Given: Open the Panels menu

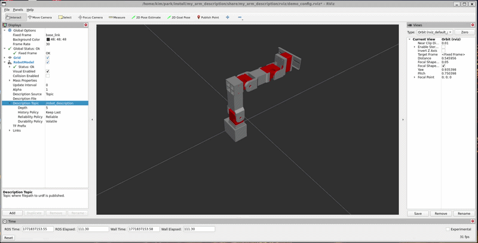Looking at the screenshot, I should pyautogui.click(x=18, y=10).
